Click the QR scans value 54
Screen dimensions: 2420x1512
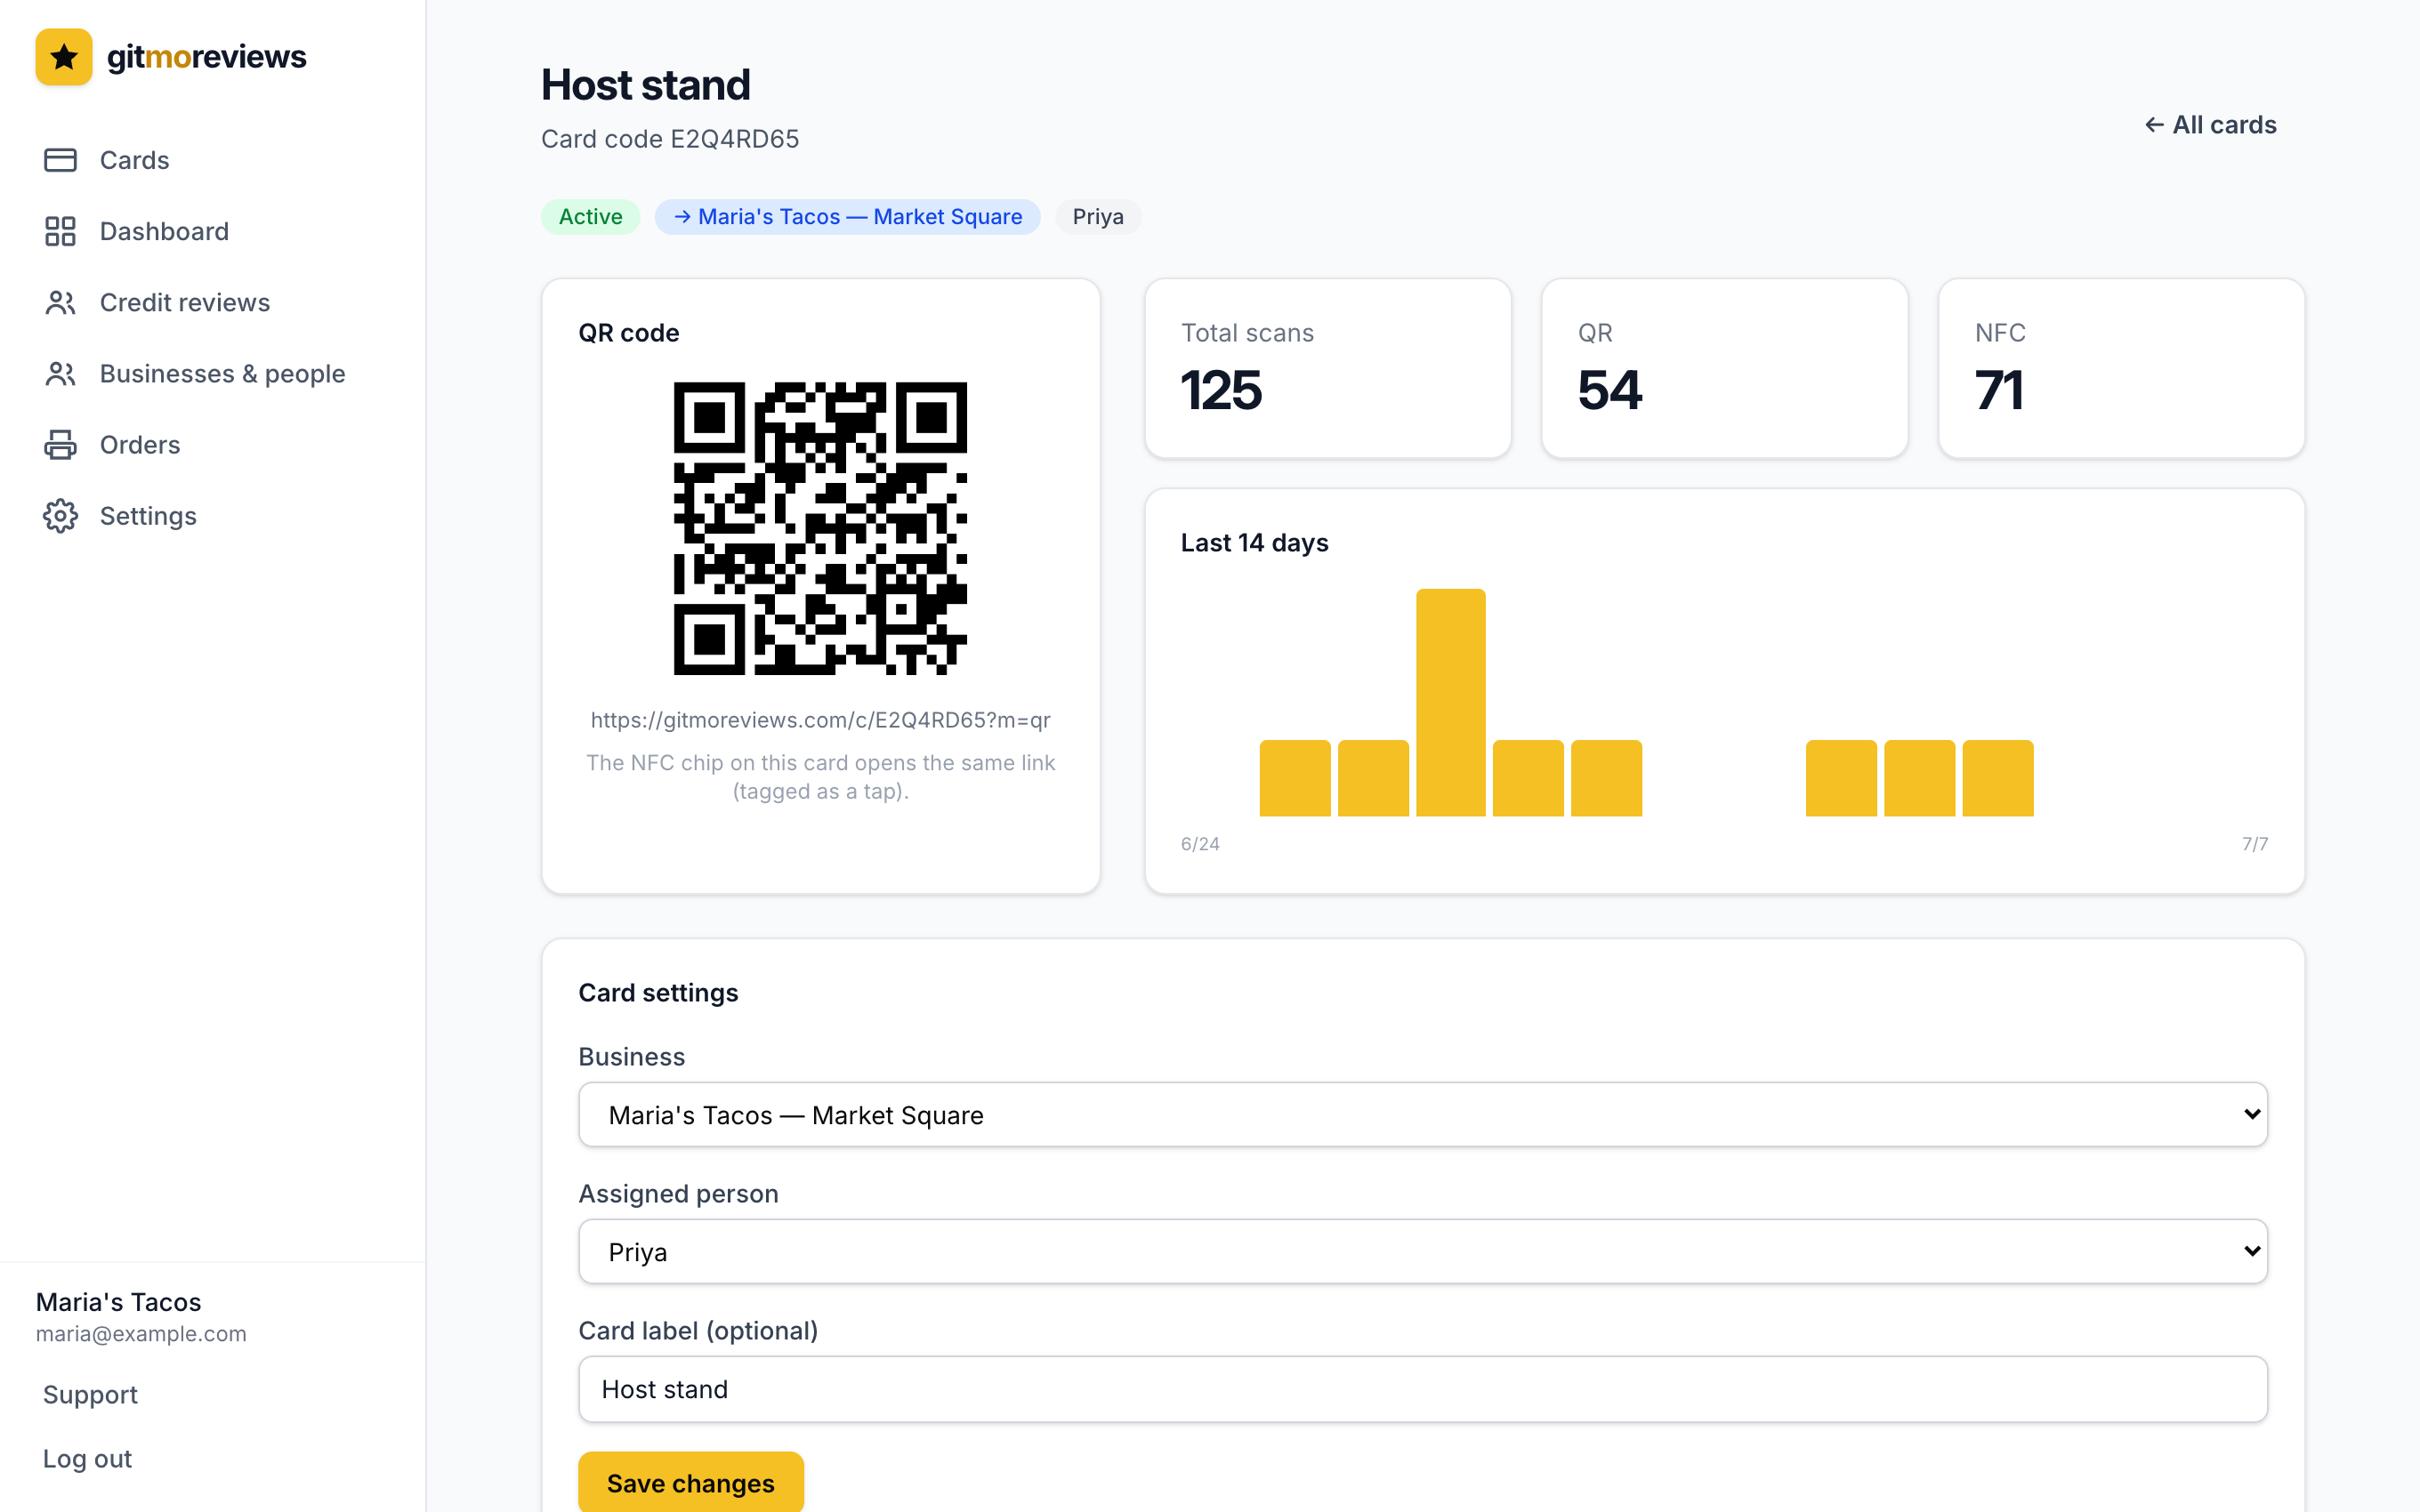pyautogui.click(x=1609, y=390)
